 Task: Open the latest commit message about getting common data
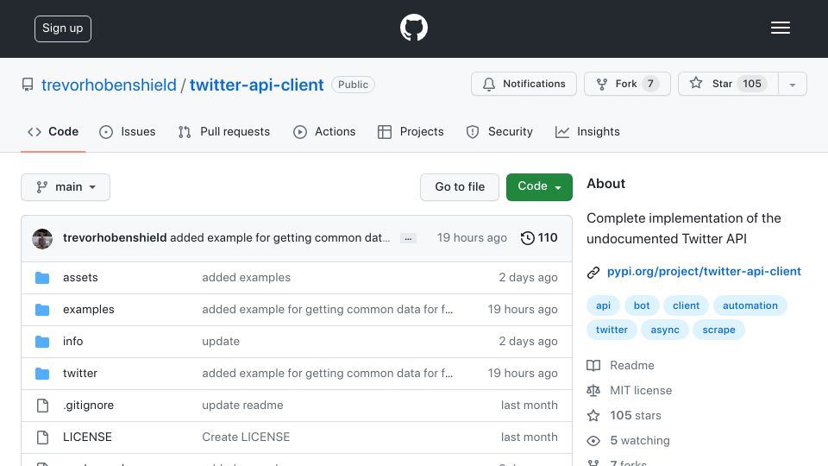pyautogui.click(x=279, y=238)
